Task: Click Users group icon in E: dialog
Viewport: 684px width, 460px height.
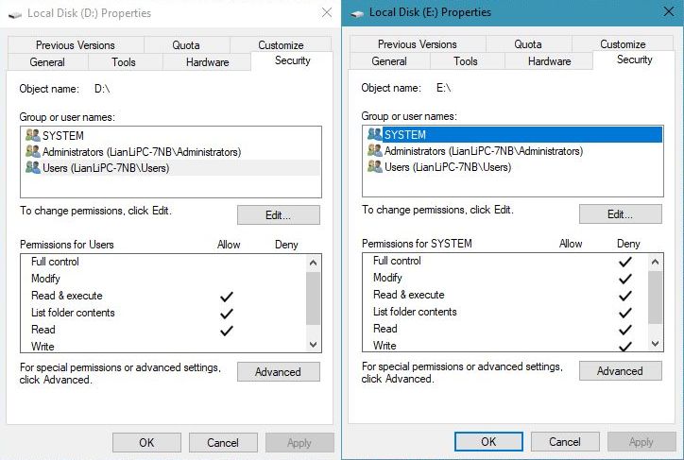Action: coord(375,167)
